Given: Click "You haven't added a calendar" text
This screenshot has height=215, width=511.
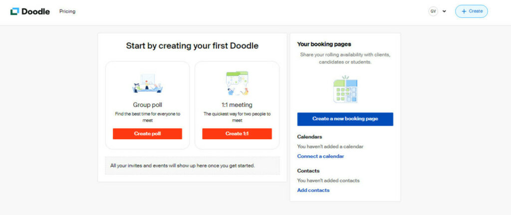Looking at the screenshot, I should [x=330, y=147].
